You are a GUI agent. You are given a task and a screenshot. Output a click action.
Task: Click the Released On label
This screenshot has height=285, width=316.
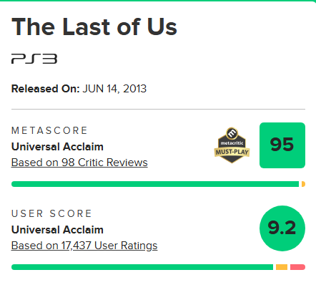click(46, 89)
